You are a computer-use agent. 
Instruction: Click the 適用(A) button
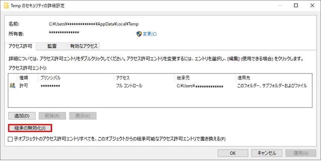[301, 153]
